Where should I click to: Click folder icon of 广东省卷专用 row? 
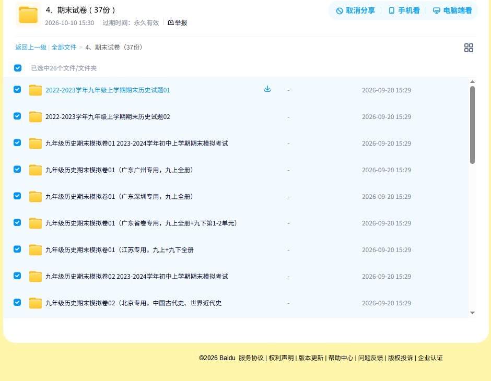(x=36, y=223)
